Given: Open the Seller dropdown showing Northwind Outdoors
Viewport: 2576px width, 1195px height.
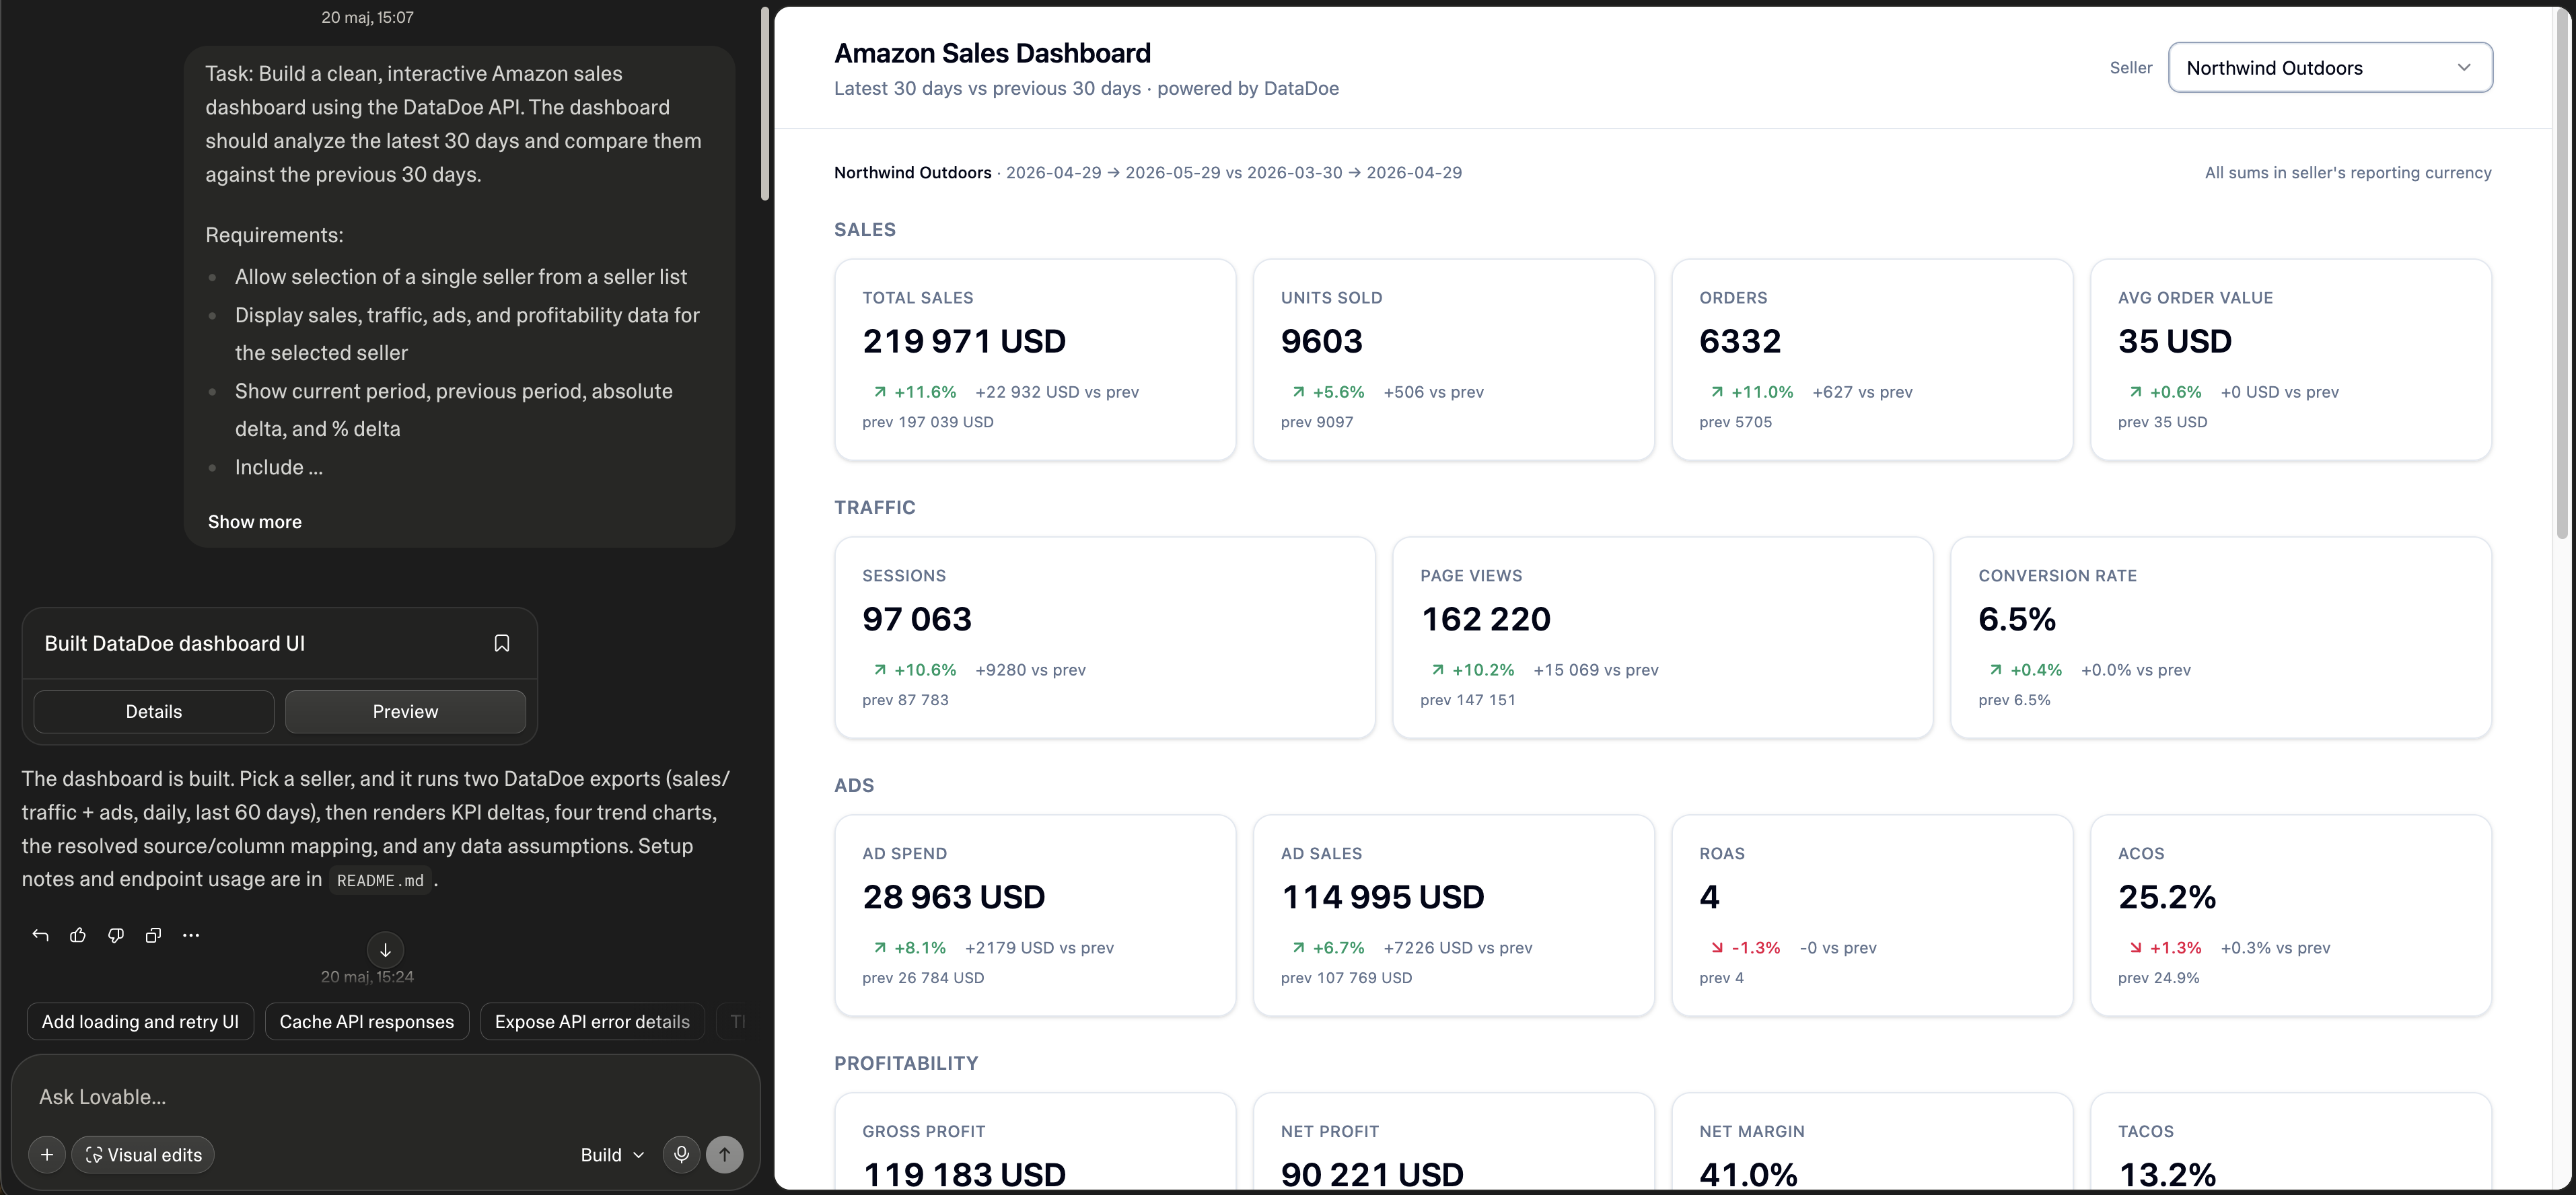Looking at the screenshot, I should coord(2330,68).
